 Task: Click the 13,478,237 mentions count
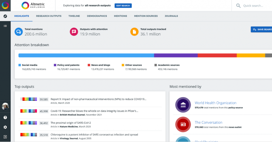[x=103, y=69]
